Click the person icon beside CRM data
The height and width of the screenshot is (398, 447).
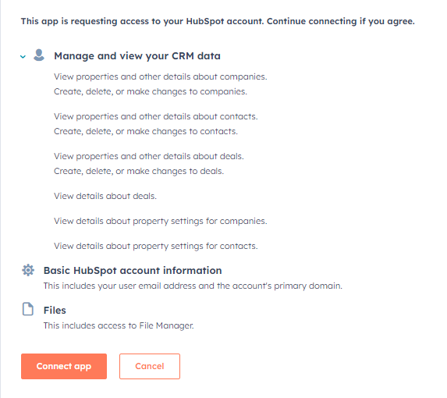point(39,55)
